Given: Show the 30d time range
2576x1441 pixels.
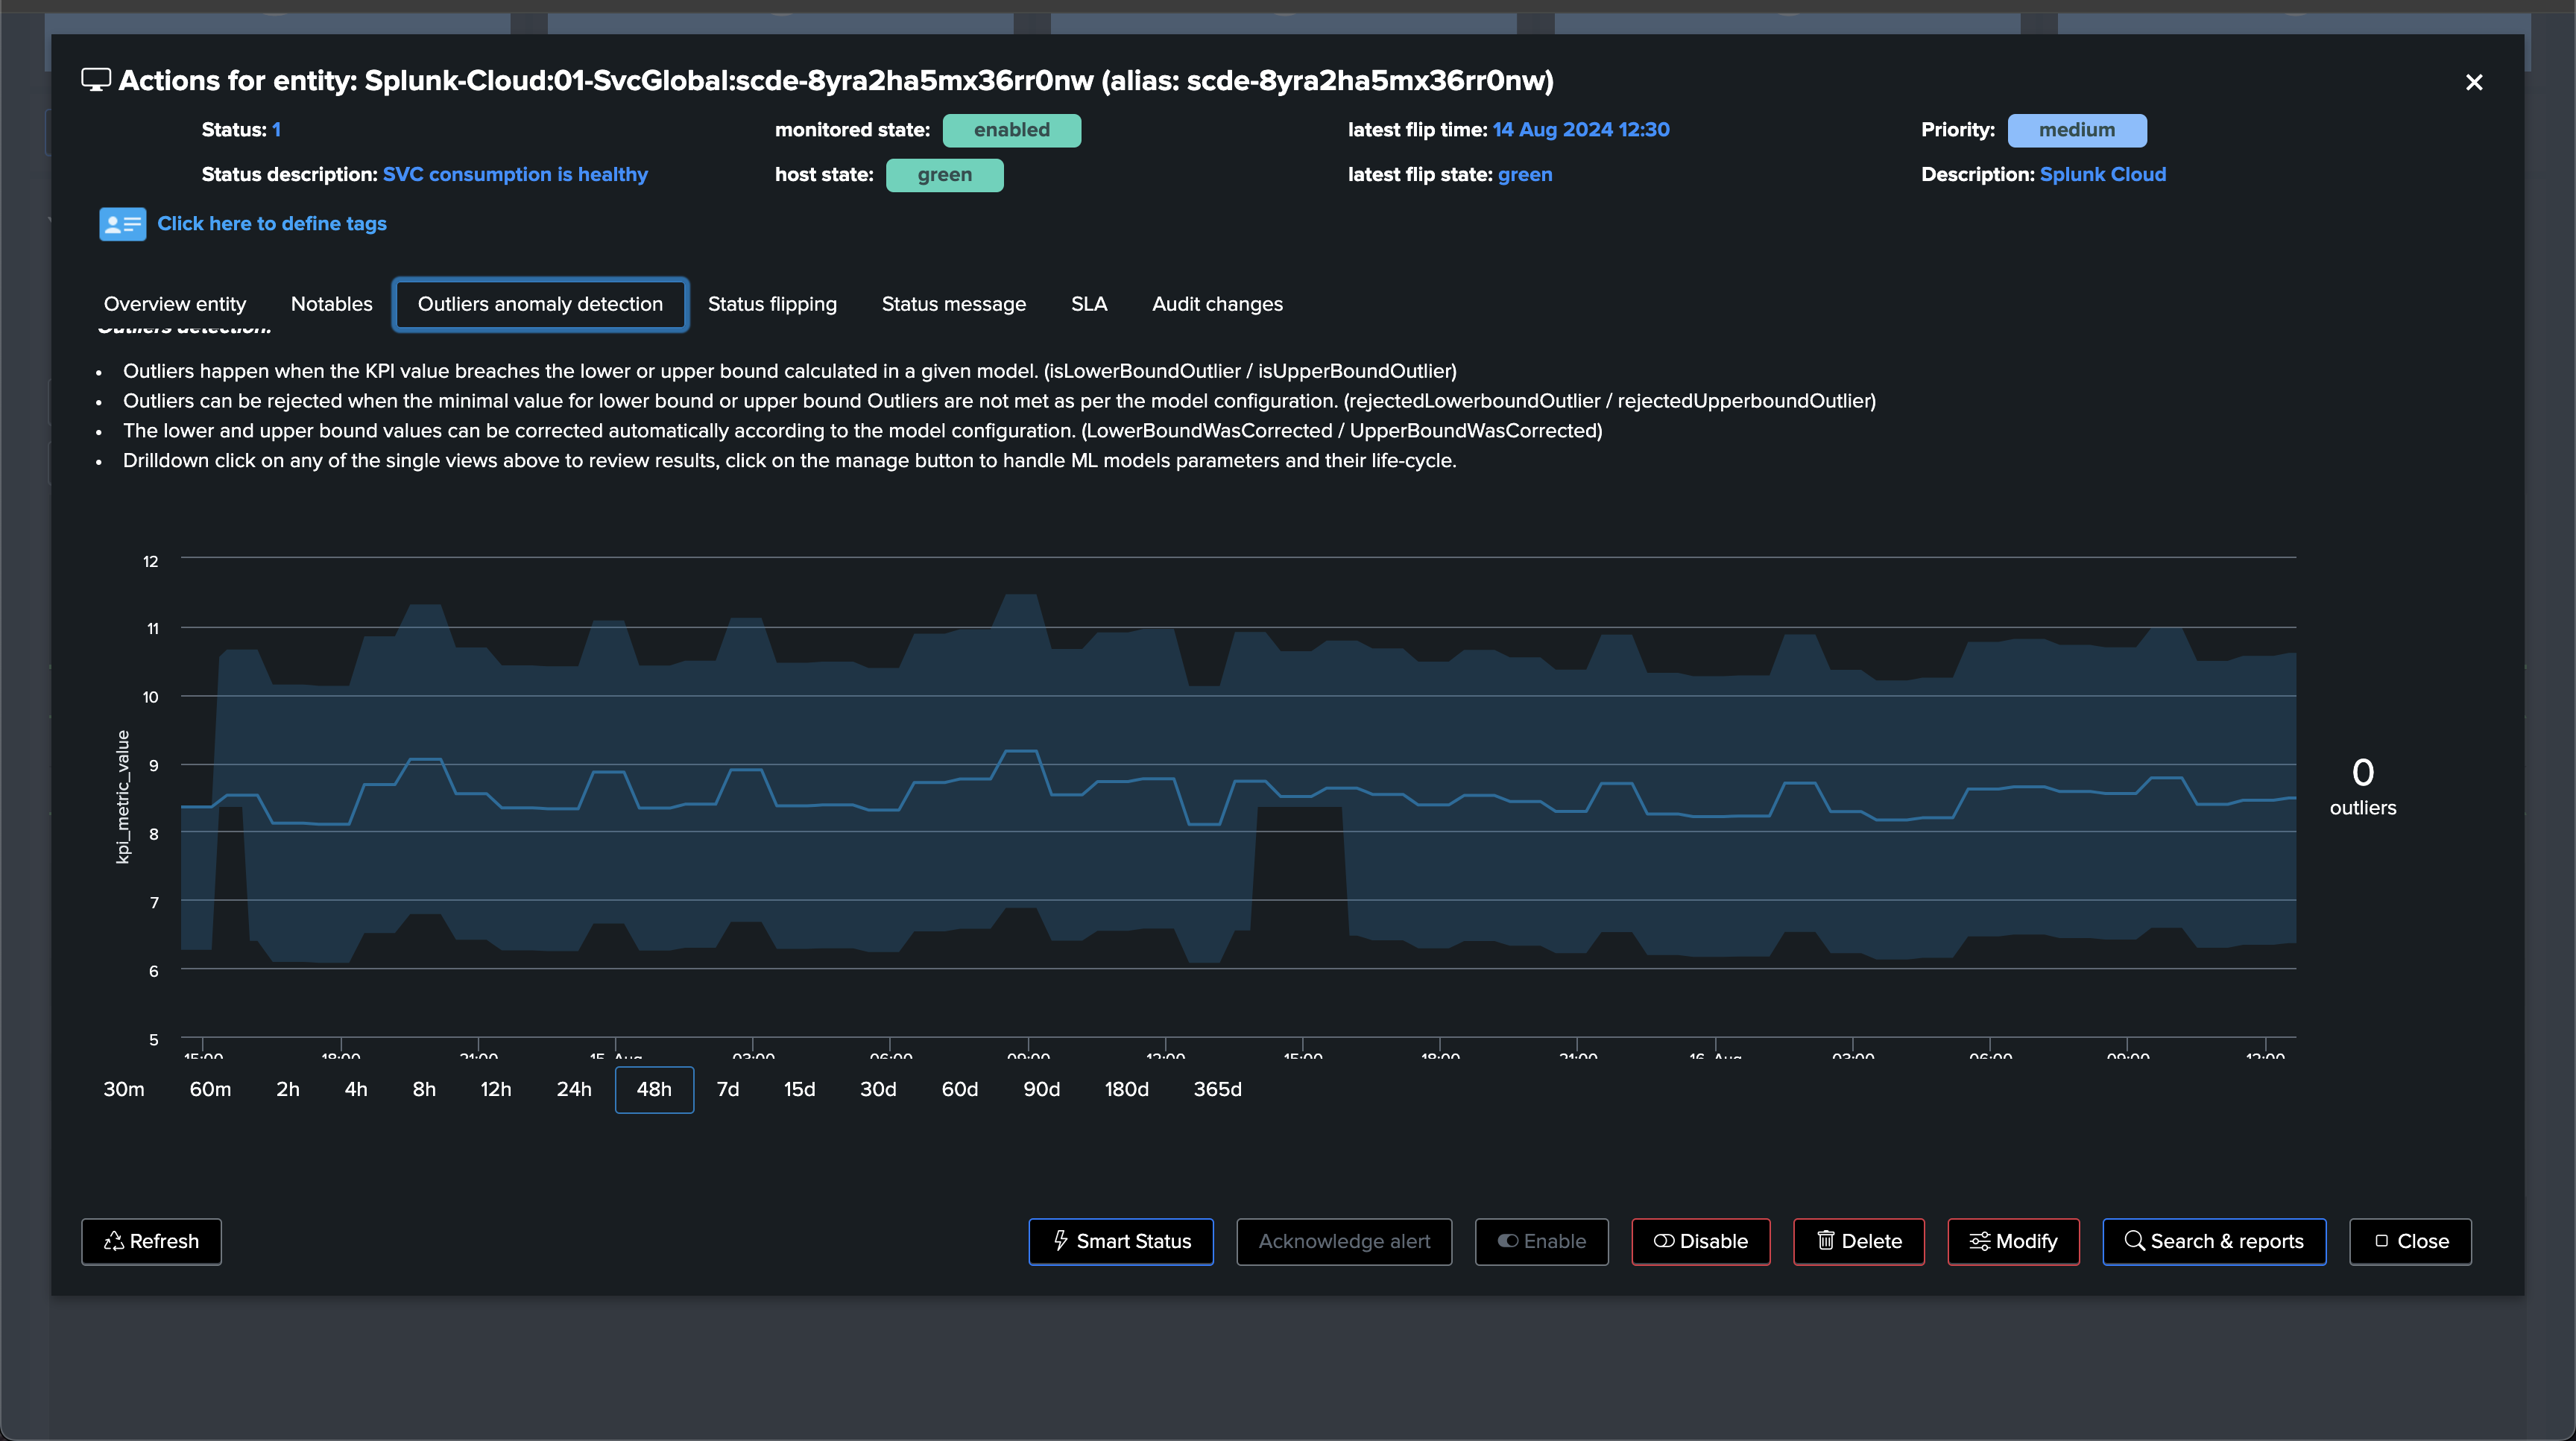Looking at the screenshot, I should [x=878, y=1089].
